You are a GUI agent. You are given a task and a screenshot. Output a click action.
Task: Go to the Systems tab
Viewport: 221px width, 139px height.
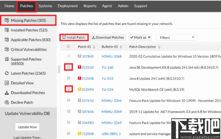45,6
